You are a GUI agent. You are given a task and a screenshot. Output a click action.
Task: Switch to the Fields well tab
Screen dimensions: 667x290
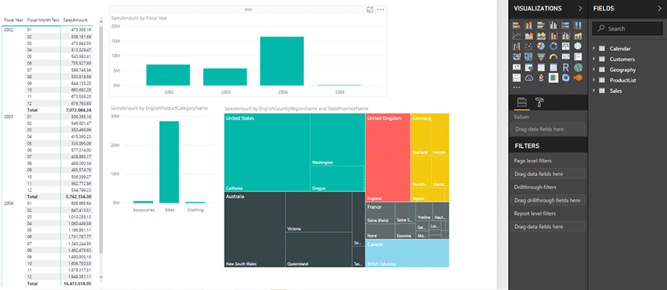coord(522,102)
